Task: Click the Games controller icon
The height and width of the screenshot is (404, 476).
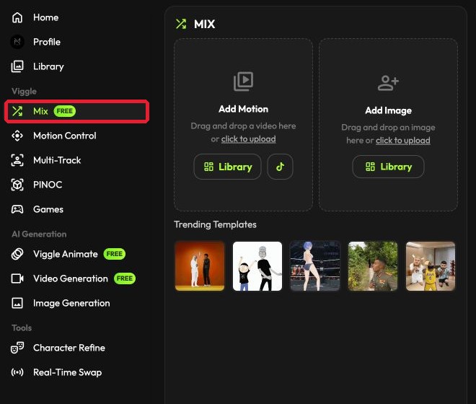Action: click(17, 209)
